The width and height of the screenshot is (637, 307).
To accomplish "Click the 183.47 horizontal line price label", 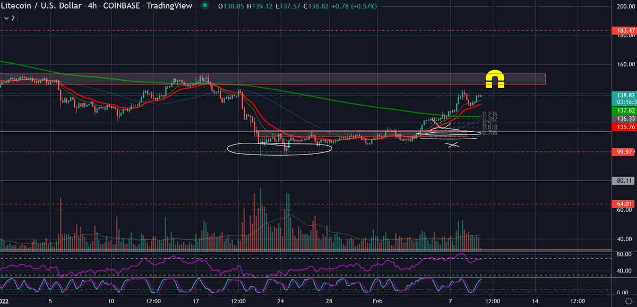I will pyautogui.click(x=623, y=31).
